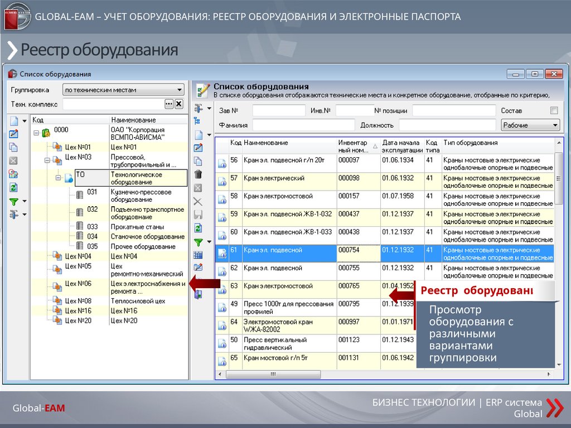Click the Тип оборудования column header

496,143
